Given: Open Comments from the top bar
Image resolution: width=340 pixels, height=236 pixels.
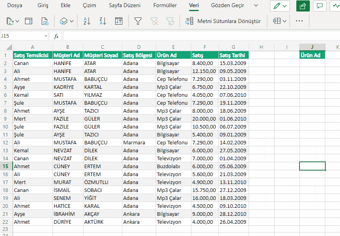Looking at the screenshot, I should click(320, 6).
